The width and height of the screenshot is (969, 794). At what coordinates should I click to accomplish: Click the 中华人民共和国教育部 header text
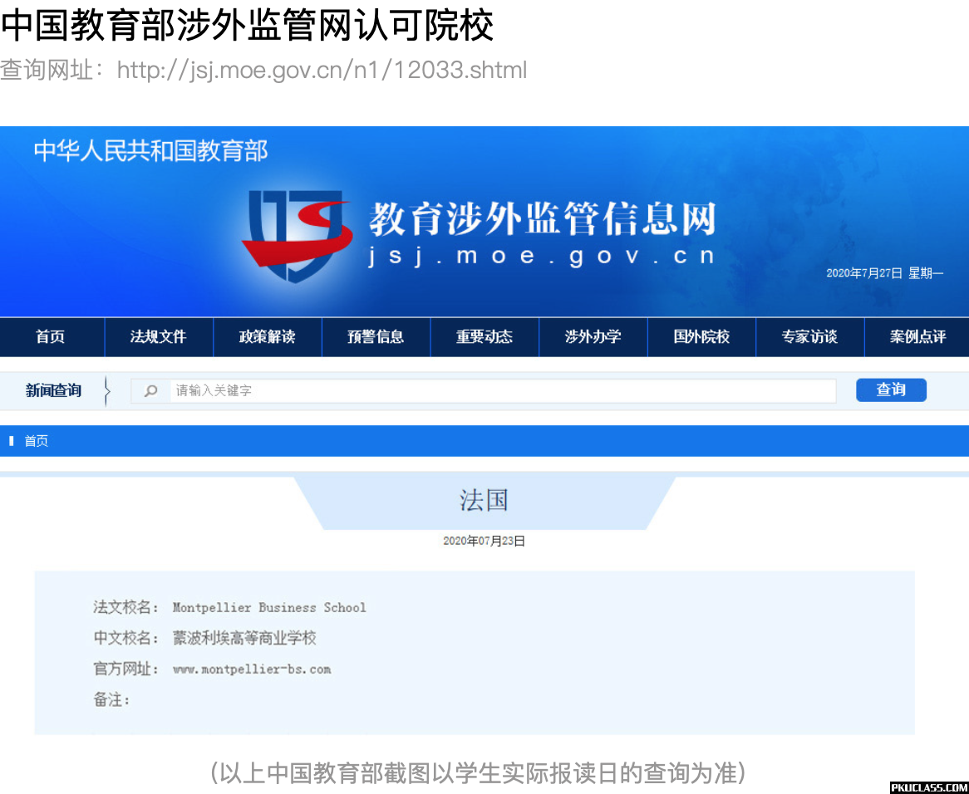click(x=151, y=151)
